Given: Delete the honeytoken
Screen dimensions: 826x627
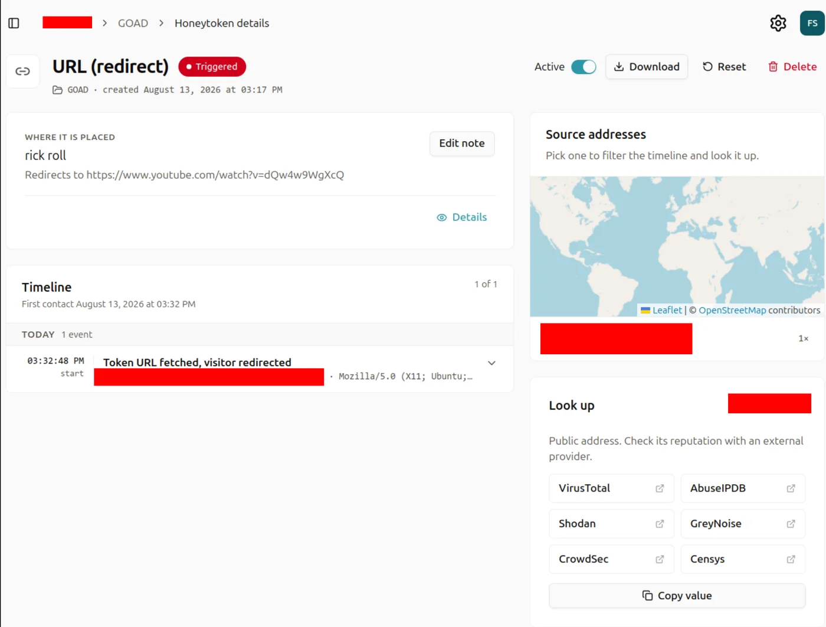Looking at the screenshot, I should pyautogui.click(x=792, y=67).
